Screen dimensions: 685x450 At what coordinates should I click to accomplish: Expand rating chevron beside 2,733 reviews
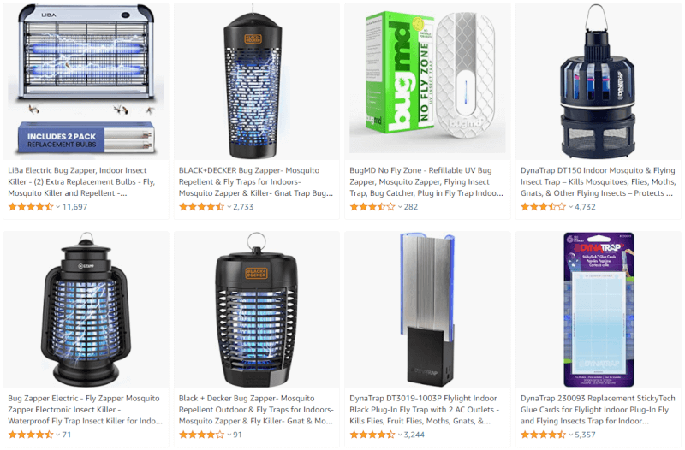pos(229,207)
